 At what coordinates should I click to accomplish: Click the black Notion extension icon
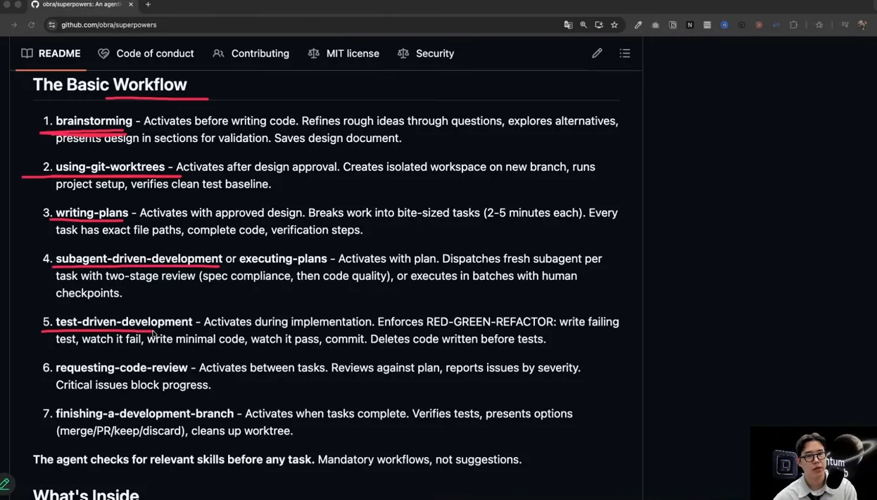[690, 25]
